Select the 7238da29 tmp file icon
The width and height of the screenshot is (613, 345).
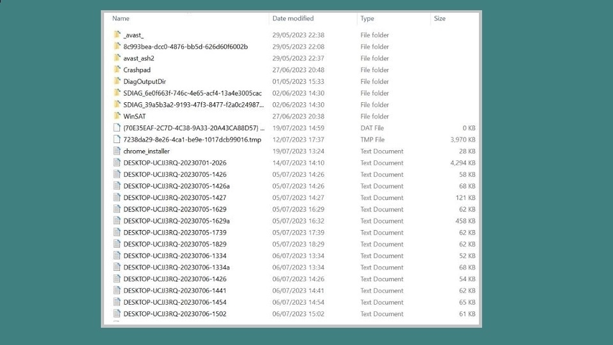(117, 139)
